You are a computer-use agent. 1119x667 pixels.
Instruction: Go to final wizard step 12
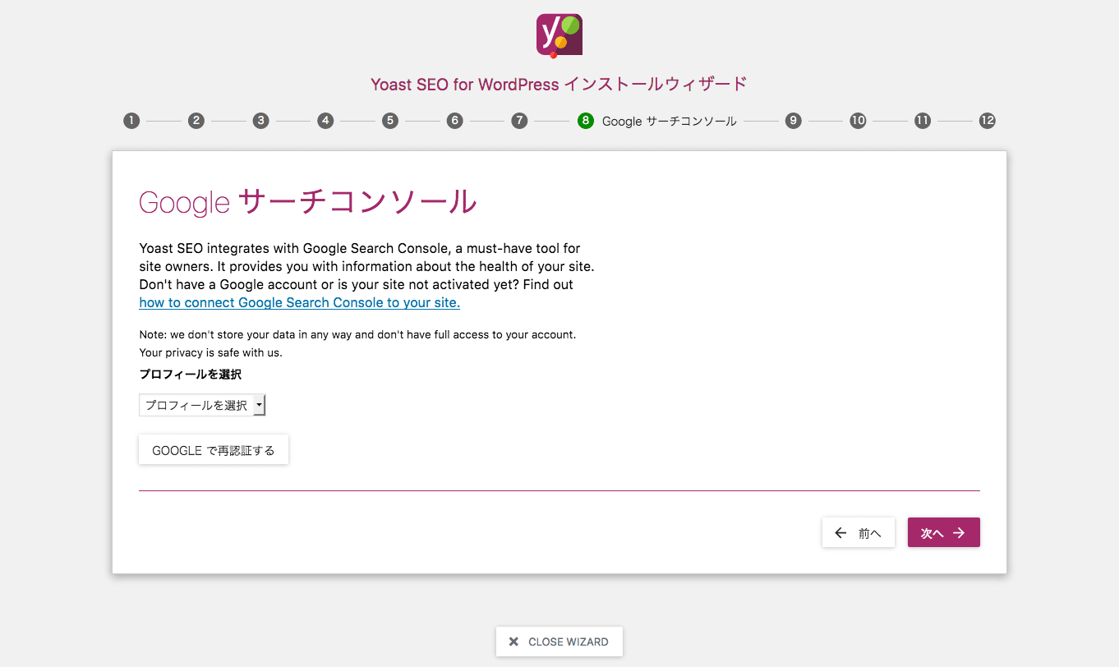[988, 121]
